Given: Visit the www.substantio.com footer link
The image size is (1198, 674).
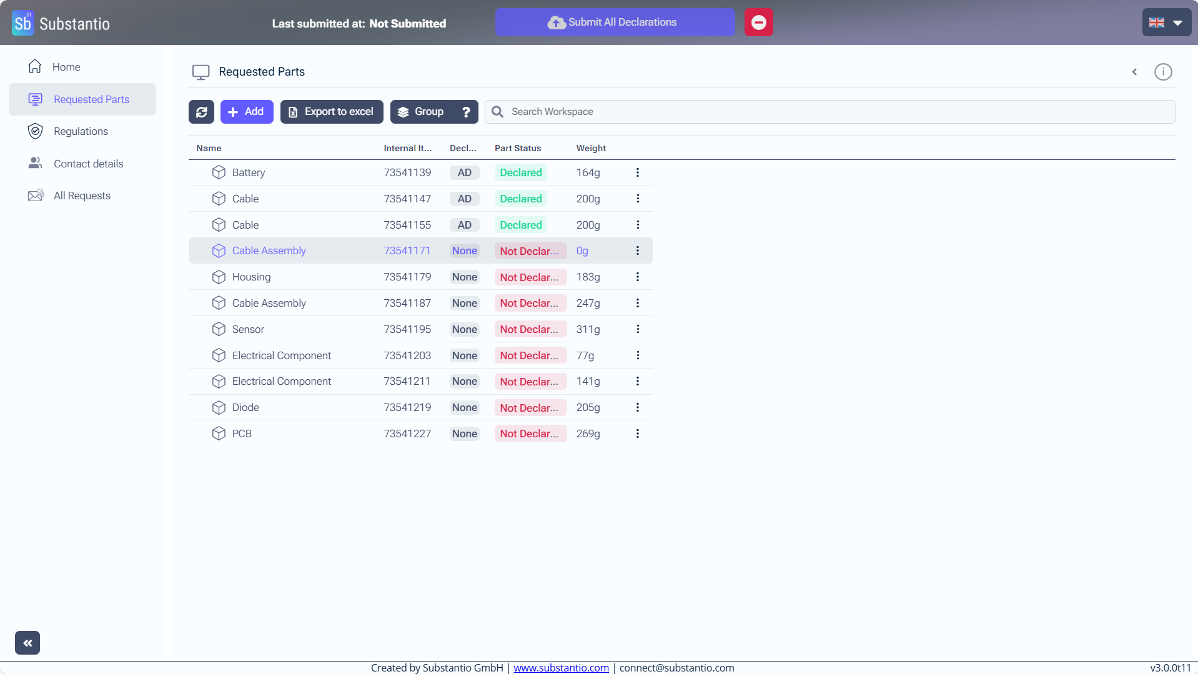Looking at the screenshot, I should (561, 668).
